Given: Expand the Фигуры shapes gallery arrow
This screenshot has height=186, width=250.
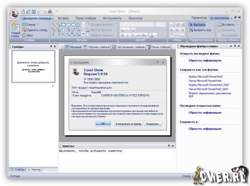Looking at the screenshot, I should [x=83, y=34].
